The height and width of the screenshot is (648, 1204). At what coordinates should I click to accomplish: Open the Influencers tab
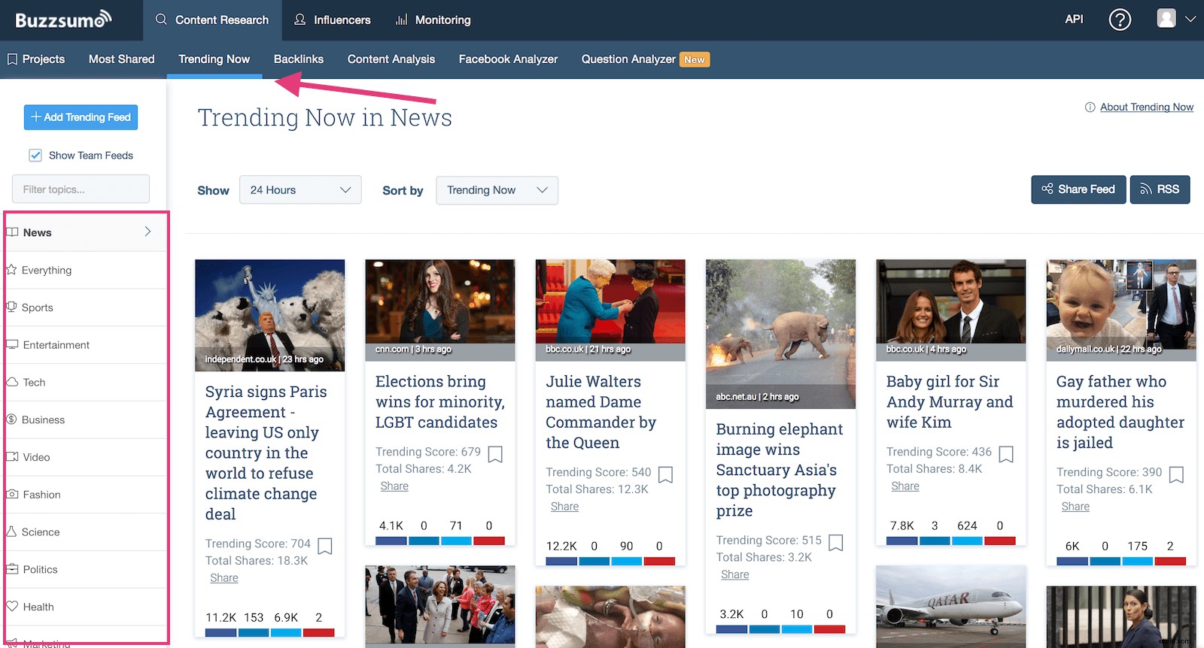(332, 20)
